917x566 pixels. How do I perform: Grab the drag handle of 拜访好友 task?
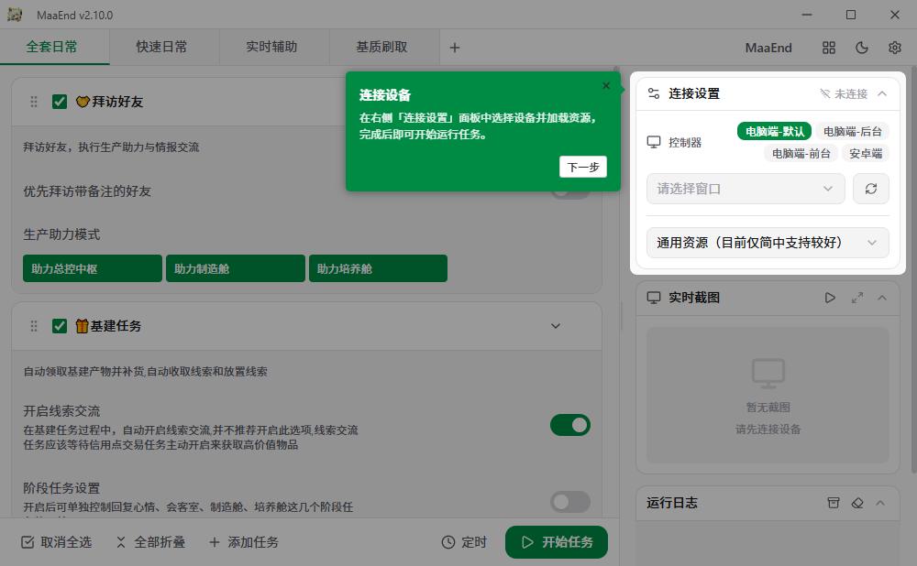[x=34, y=102]
